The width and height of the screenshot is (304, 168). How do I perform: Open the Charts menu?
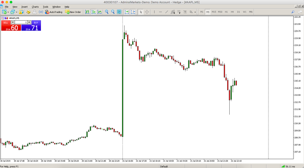35,7
